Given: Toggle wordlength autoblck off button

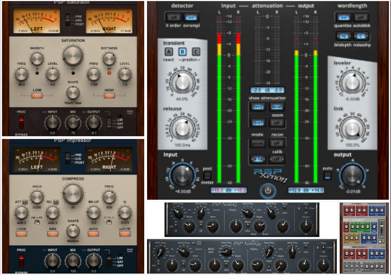Looking at the screenshot, I should pos(361,18).
